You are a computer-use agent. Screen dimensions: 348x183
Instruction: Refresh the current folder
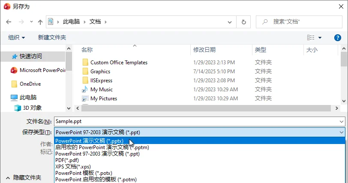243,22
